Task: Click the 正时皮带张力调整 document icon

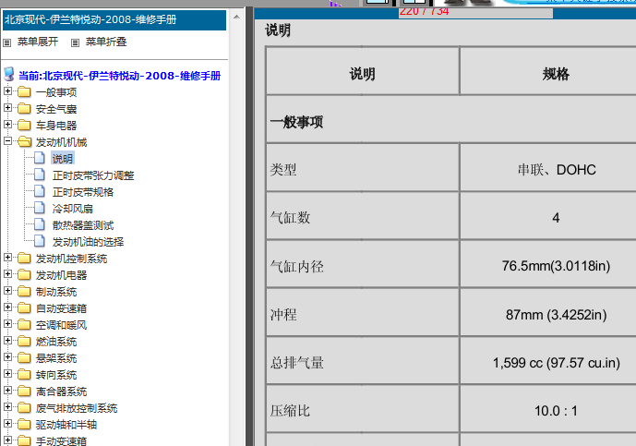Action: coord(40,175)
